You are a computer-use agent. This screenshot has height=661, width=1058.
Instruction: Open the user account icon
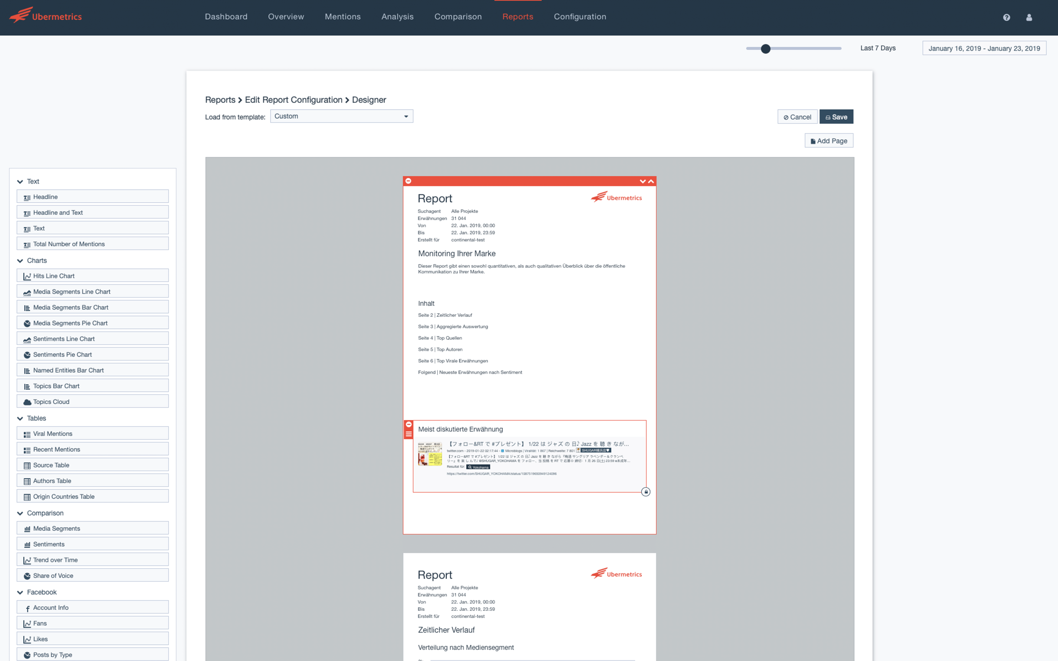point(1029,18)
